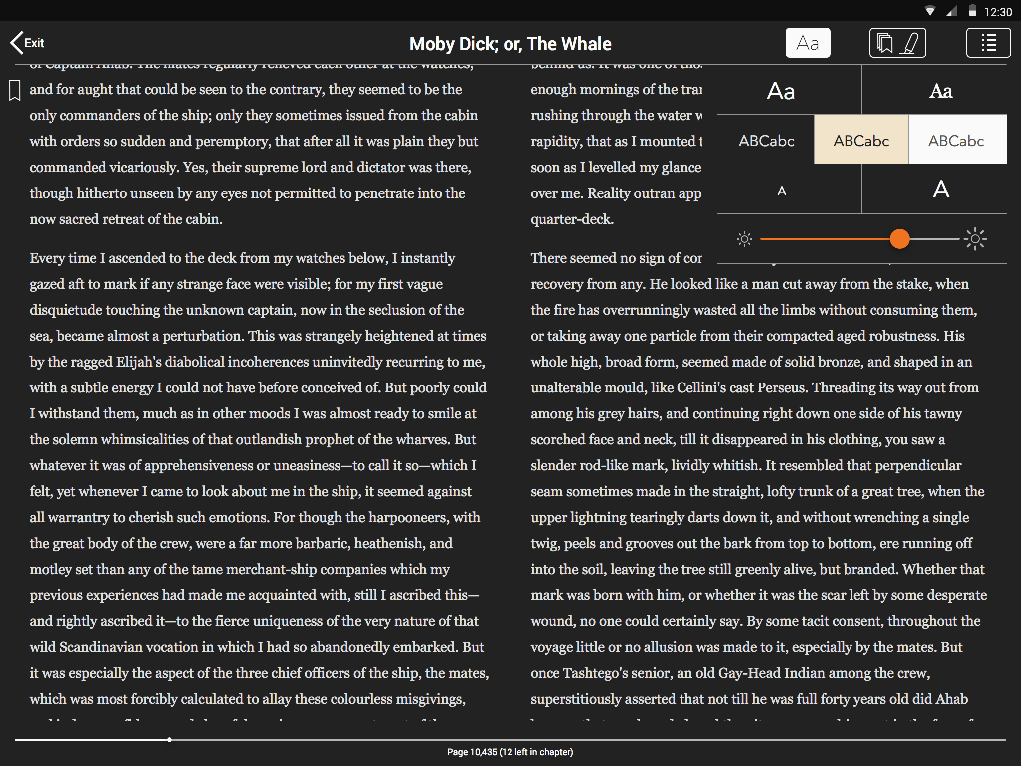Image resolution: width=1021 pixels, height=766 pixels.
Task: Click the orange brightness slider handle
Action: pyautogui.click(x=899, y=239)
